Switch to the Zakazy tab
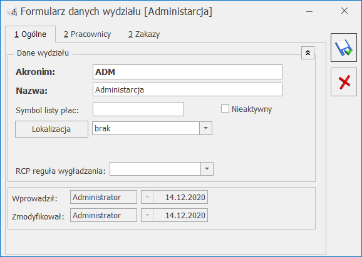Image resolution: width=362 pixels, height=257 pixels. 144,34
